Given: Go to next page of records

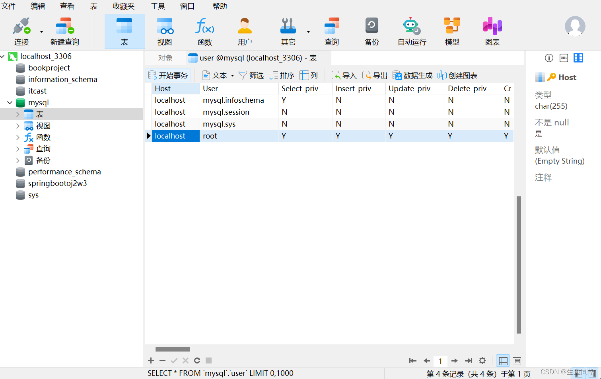Looking at the screenshot, I should pyautogui.click(x=455, y=361).
